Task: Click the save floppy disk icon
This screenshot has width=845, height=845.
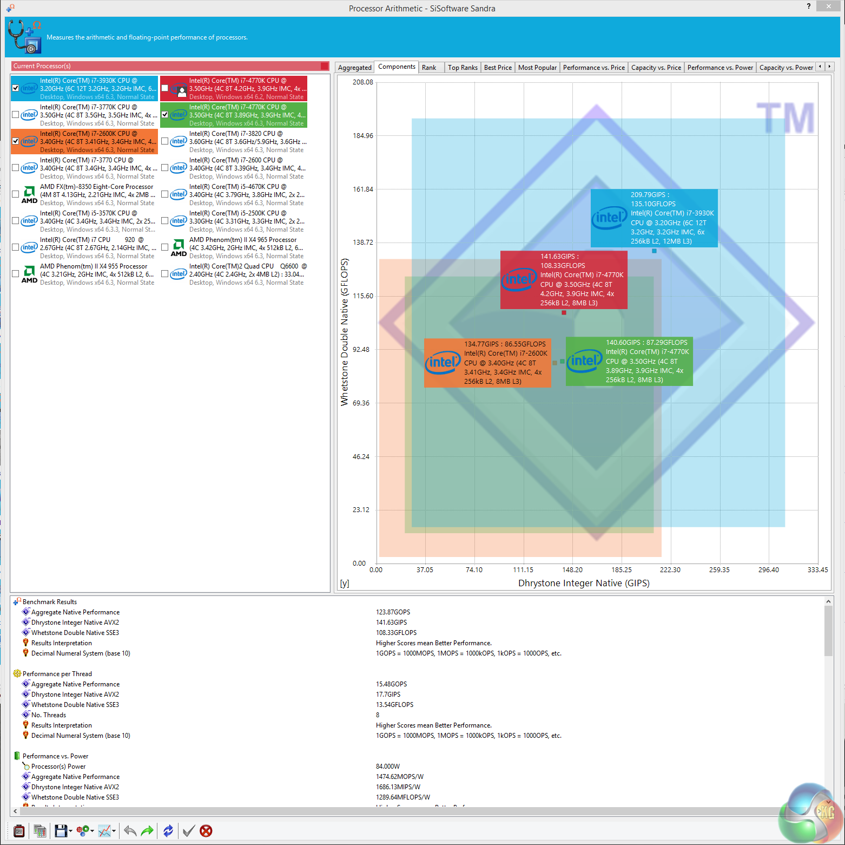Action: click(61, 831)
